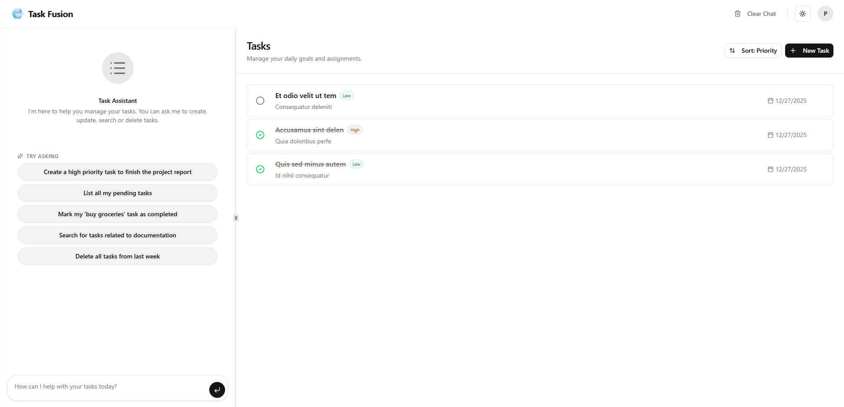Toggle the light/dark theme sun icon
The width and height of the screenshot is (844, 407).
point(803,14)
